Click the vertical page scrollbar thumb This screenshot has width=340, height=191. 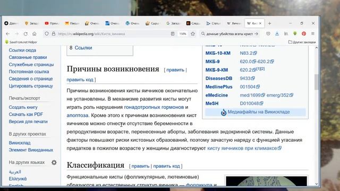point(317,82)
